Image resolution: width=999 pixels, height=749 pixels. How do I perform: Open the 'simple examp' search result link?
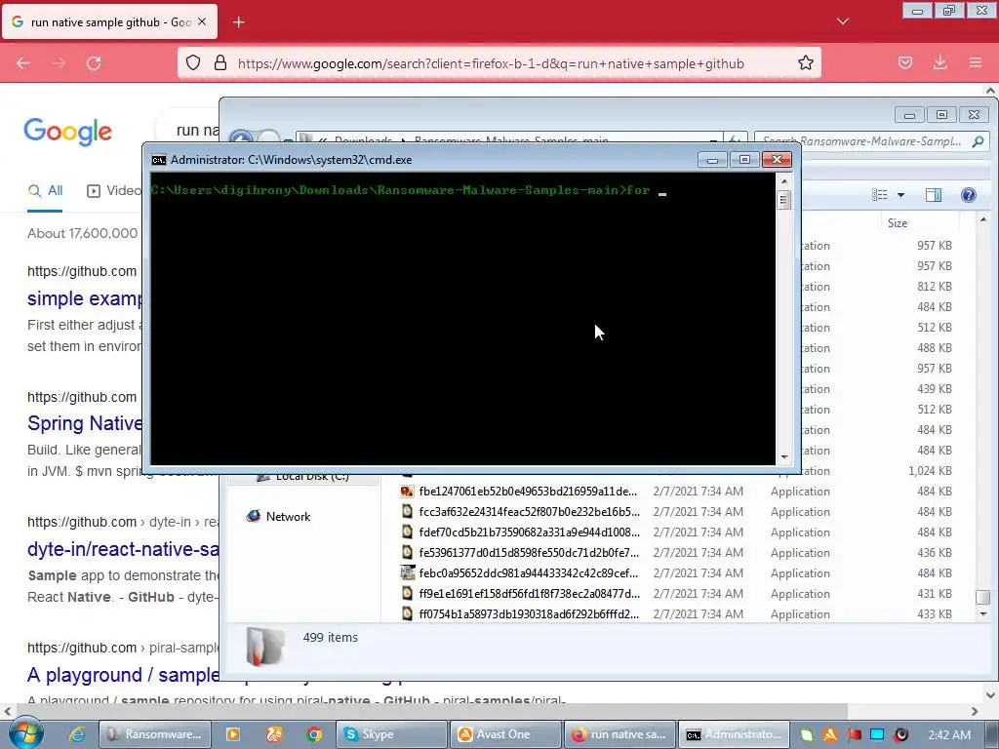point(85,298)
